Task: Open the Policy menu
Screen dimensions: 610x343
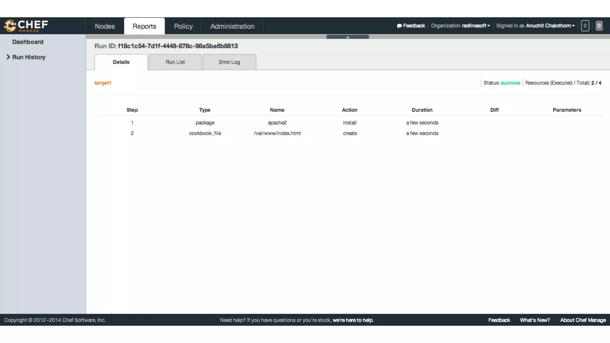Action: click(183, 26)
